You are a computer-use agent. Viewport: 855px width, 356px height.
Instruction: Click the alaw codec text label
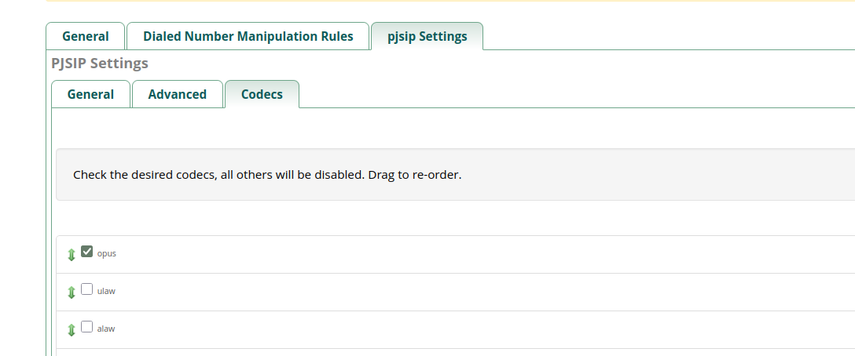click(x=106, y=329)
